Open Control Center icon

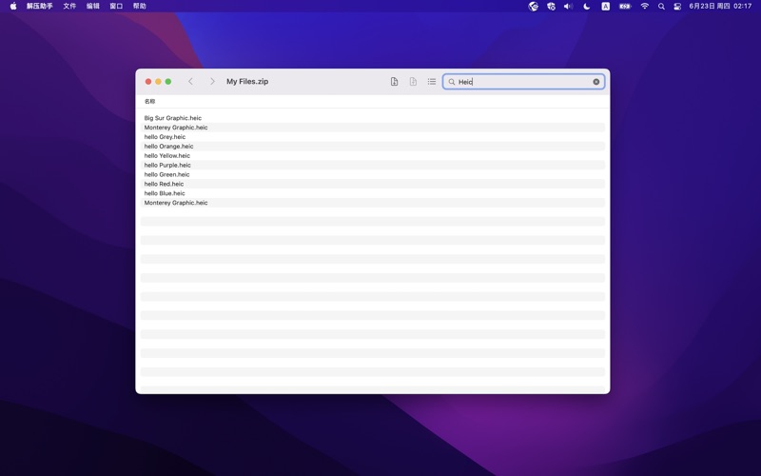tap(677, 6)
